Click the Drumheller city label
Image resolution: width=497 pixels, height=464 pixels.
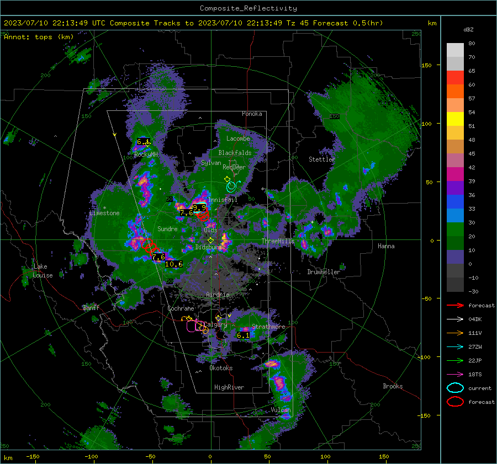[323, 272]
